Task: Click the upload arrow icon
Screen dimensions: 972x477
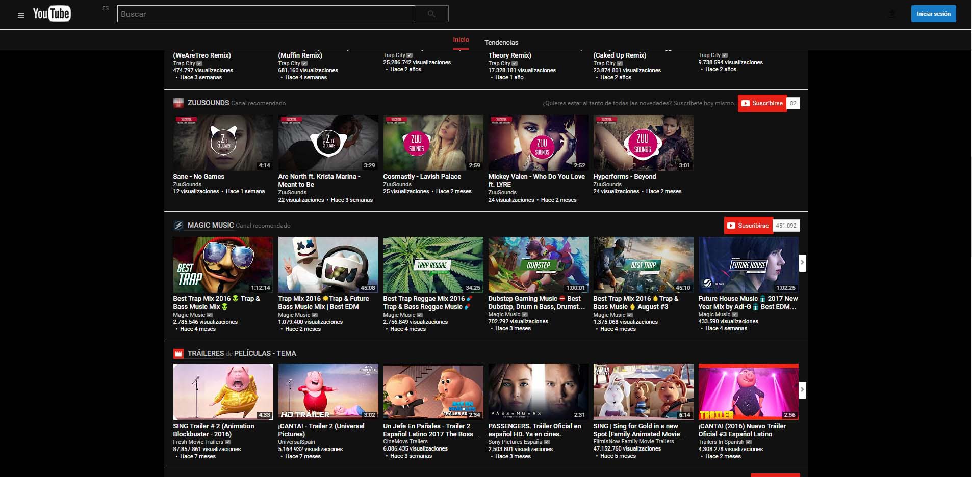Action: [892, 14]
